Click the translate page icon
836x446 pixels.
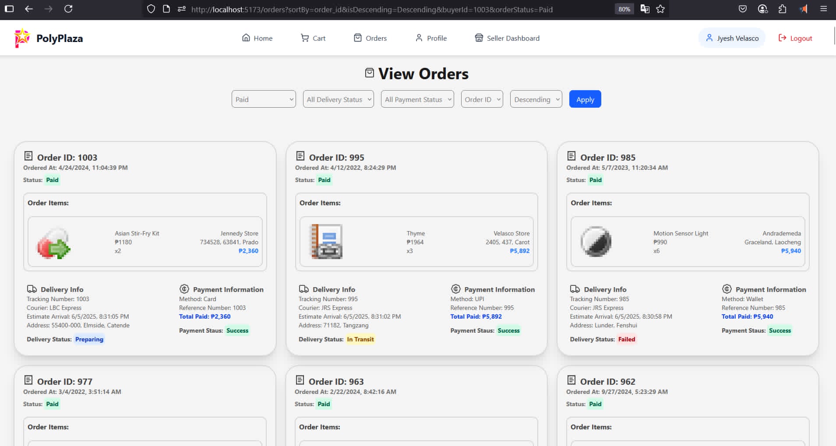coord(645,9)
